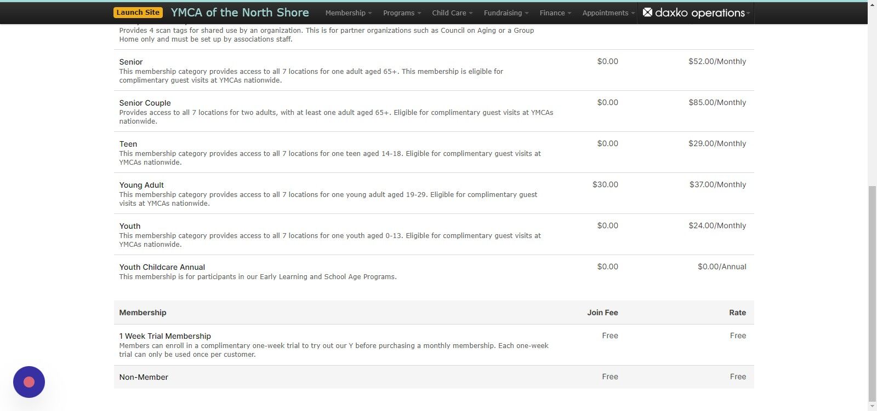The height and width of the screenshot is (411, 877).
Task: Click the $37.00/Monthly Young Adult rate
Action: point(718,184)
